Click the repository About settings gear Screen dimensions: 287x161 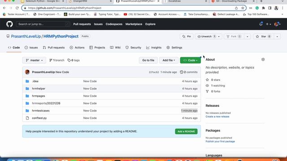click(263, 59)
